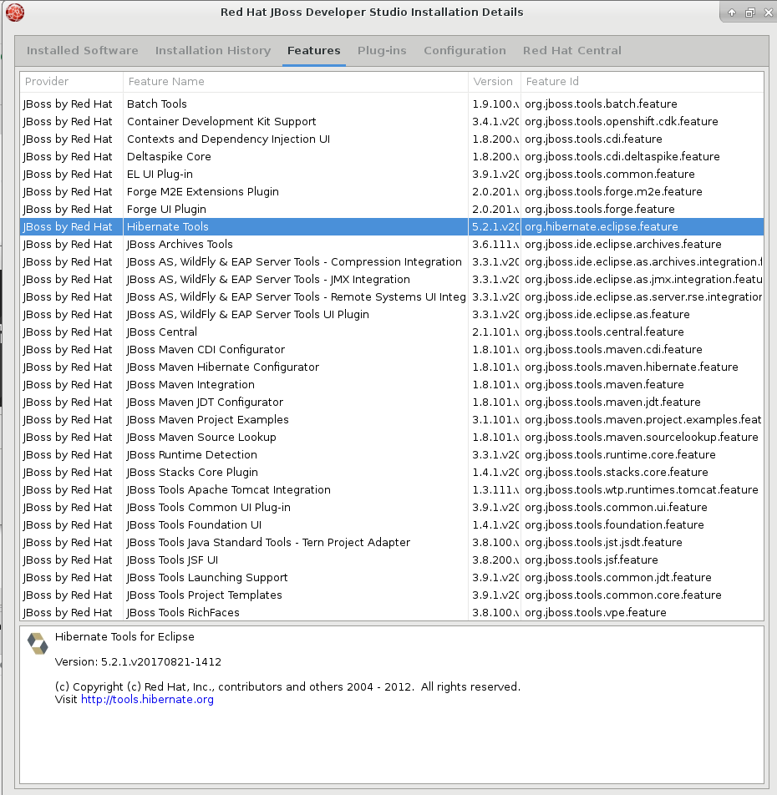The height and width of the screenshot is (795, 777).
Task: Select JBoss Maven CDI Configurator row
Action: [x=392, y=350]
